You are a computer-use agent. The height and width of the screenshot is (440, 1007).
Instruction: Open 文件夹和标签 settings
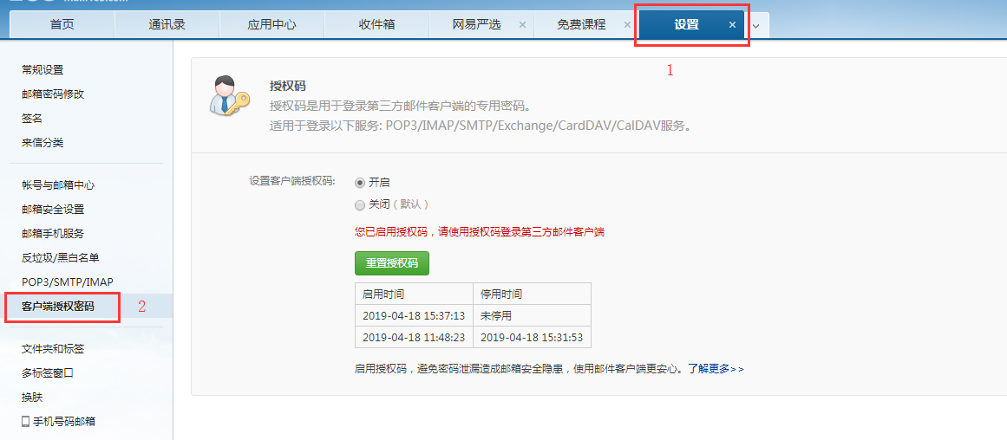(x=53, y=349)
